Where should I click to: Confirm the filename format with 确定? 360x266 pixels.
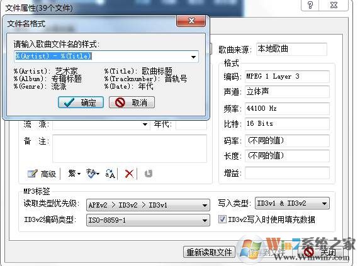pyautogui.click(x=81, y=103)
